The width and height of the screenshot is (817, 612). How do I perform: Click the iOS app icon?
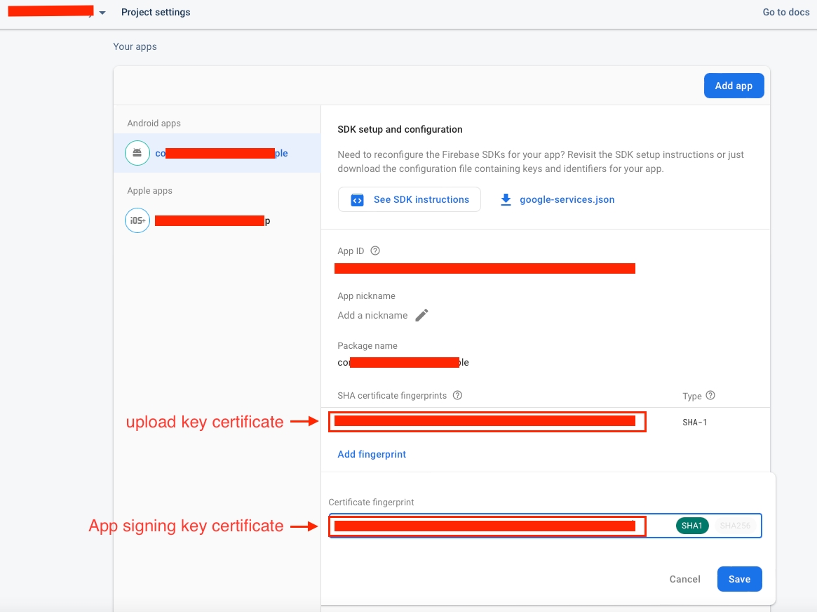tap(137, 220)
